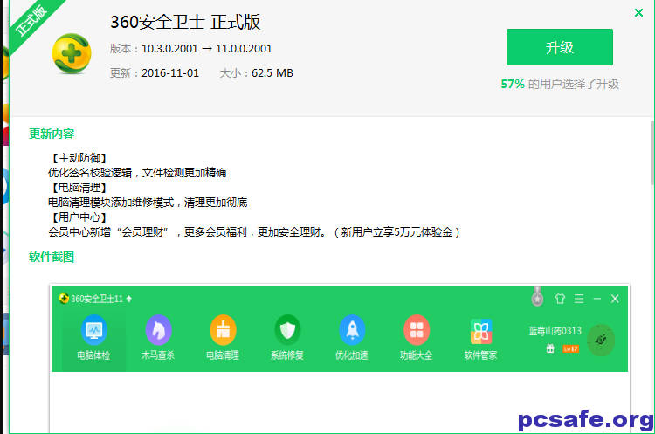Open the hamburger main menu
Image resolution: width=655 pixels, height=434 pixels.
tap(579, 299)
